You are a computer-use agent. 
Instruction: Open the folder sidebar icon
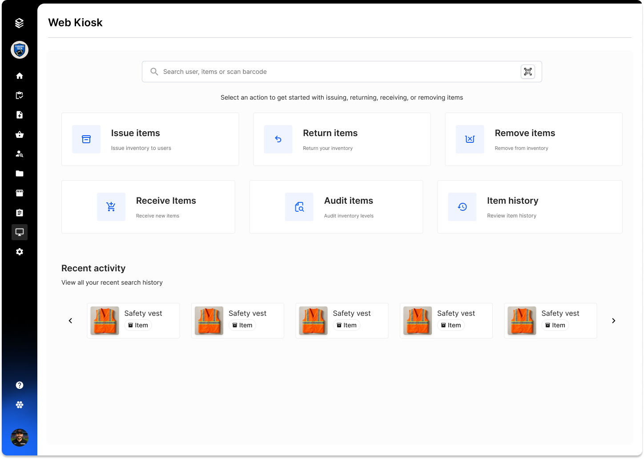pos(20,173)
